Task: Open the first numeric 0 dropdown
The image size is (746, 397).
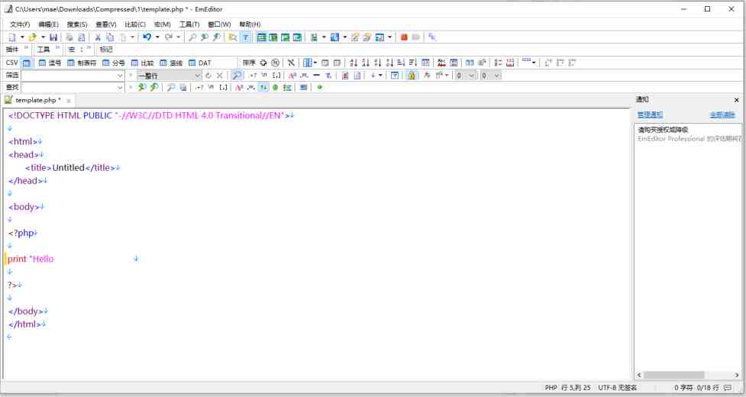Action: pyautogui.click(x=471, y=76)
